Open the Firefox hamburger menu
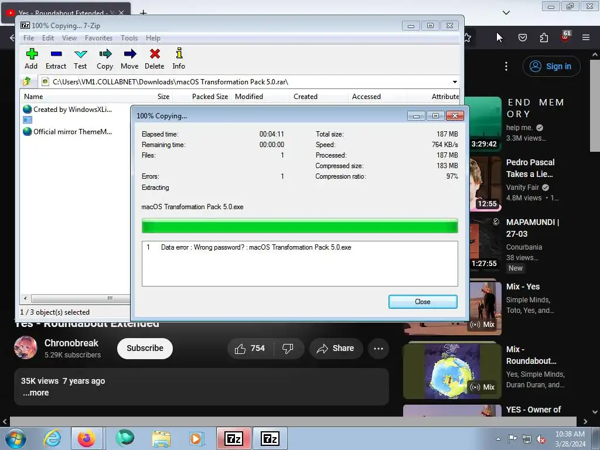The image size is (600, 450). coord(586,37)
